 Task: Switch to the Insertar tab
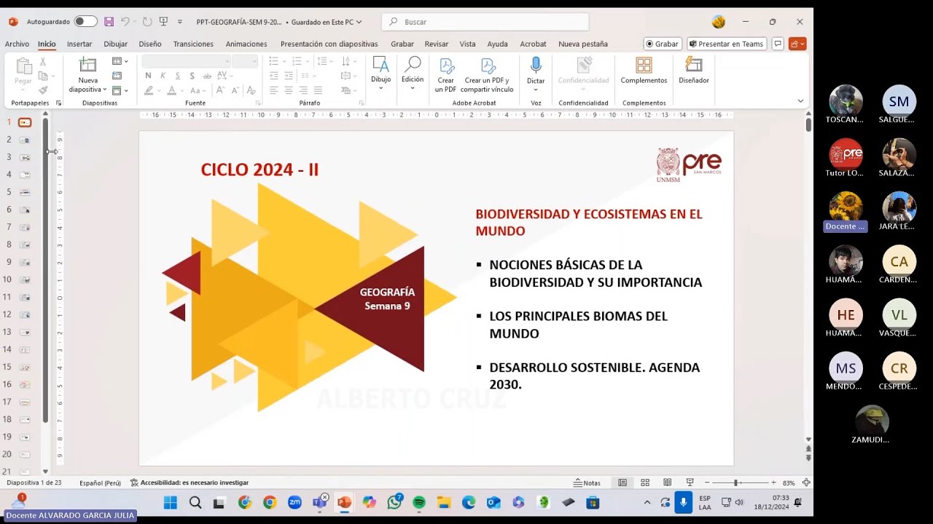click(79, 44)
